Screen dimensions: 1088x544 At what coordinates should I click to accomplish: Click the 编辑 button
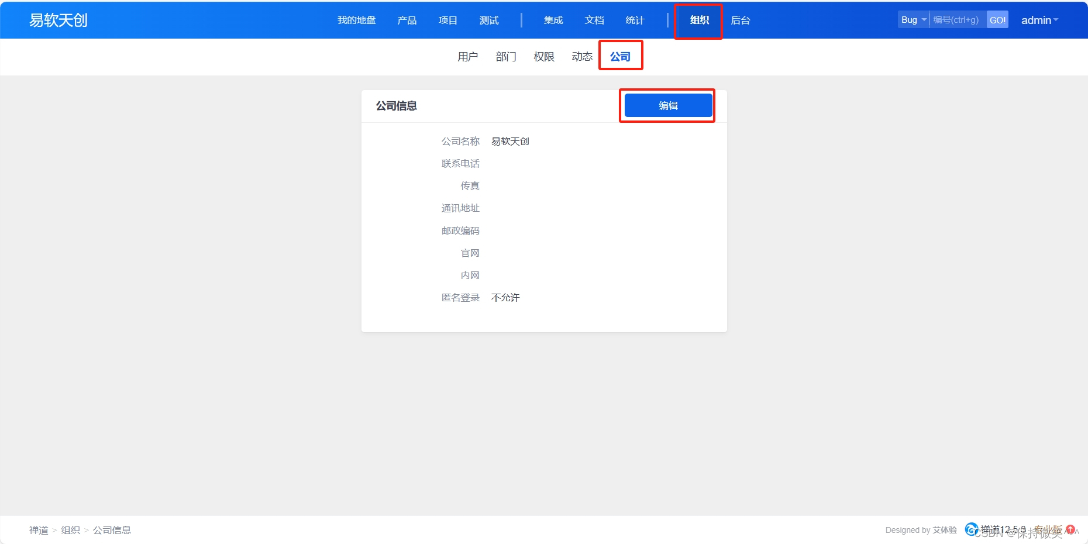click(668, 105)
